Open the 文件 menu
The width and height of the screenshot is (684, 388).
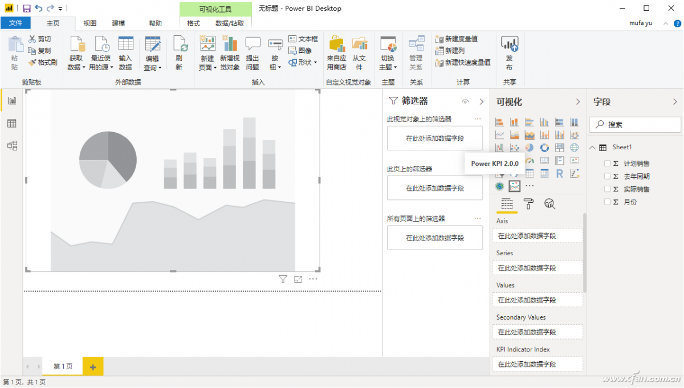[15, 23]
